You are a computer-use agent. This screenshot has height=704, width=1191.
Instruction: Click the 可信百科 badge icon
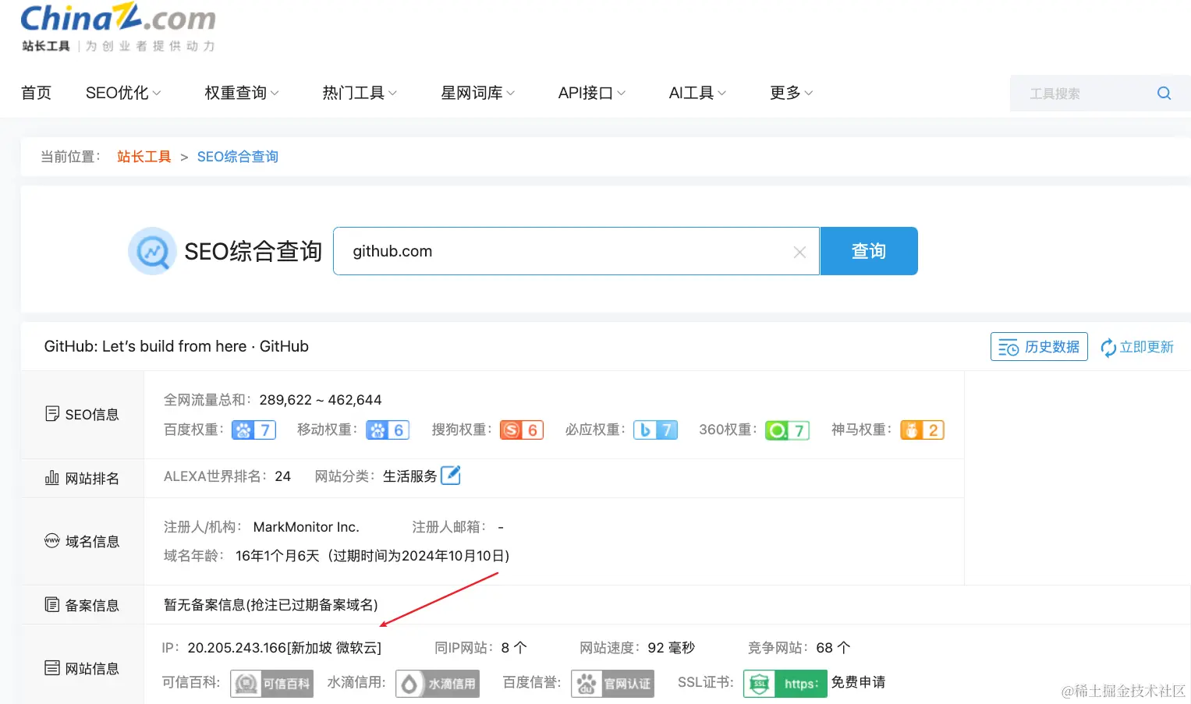point(271,684)
